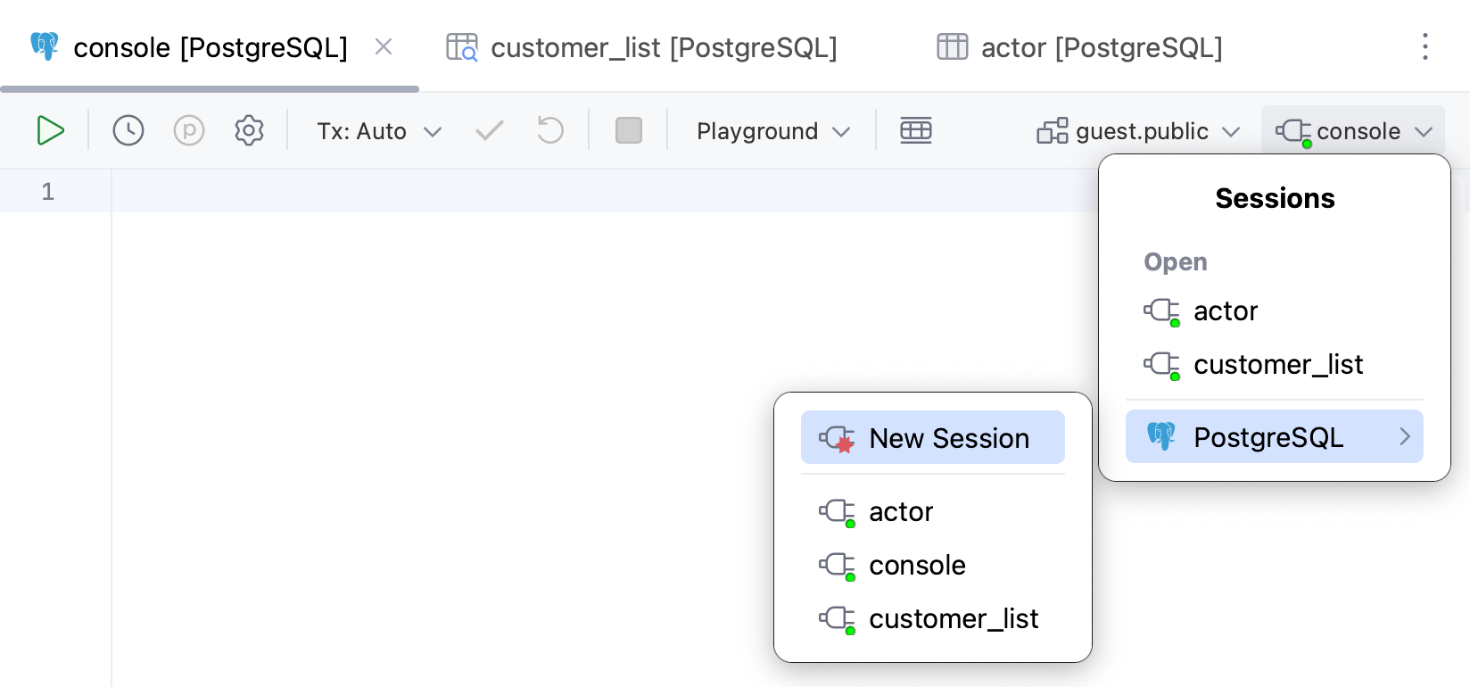The height and width of the screenshot is (687, 1470).
Task: Click the Commit checkmark icon
Action: [x=489, y=131]
